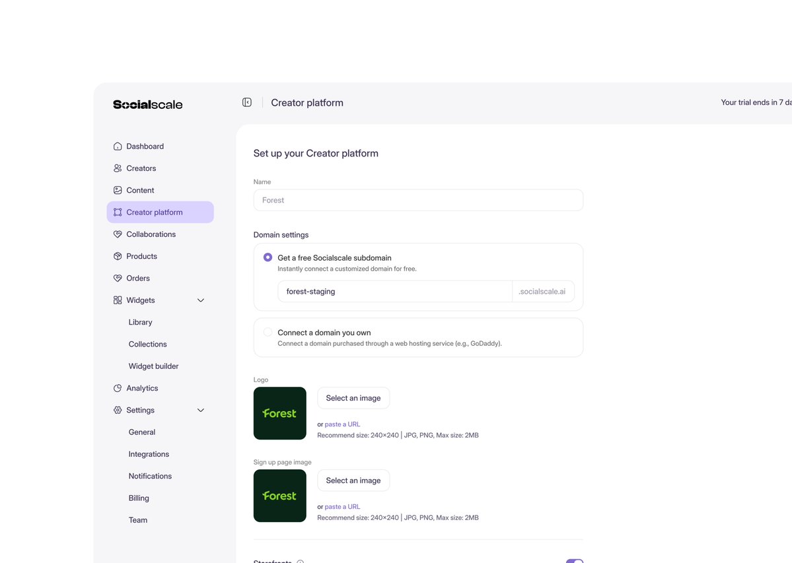Collapse sidebar using panel toggle icon
Viewport: 792px width, 563px height.
pos(247,102)
